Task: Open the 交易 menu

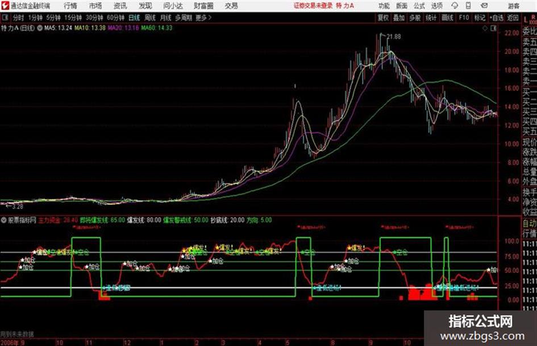Action: [x=231, y=6]
